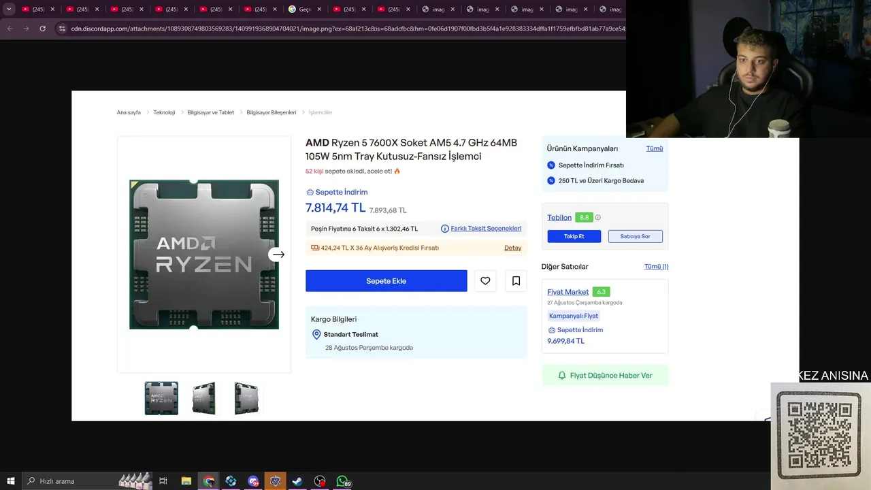Image resolution: width=871 pixels, height=490 pixels.
Task: Open WhatsApp from the taskbar
Action: point(342,481)
